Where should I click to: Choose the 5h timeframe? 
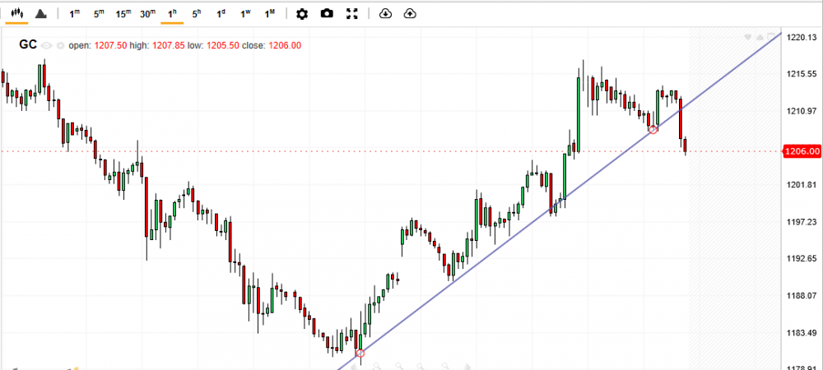click(x=196, y=14)
